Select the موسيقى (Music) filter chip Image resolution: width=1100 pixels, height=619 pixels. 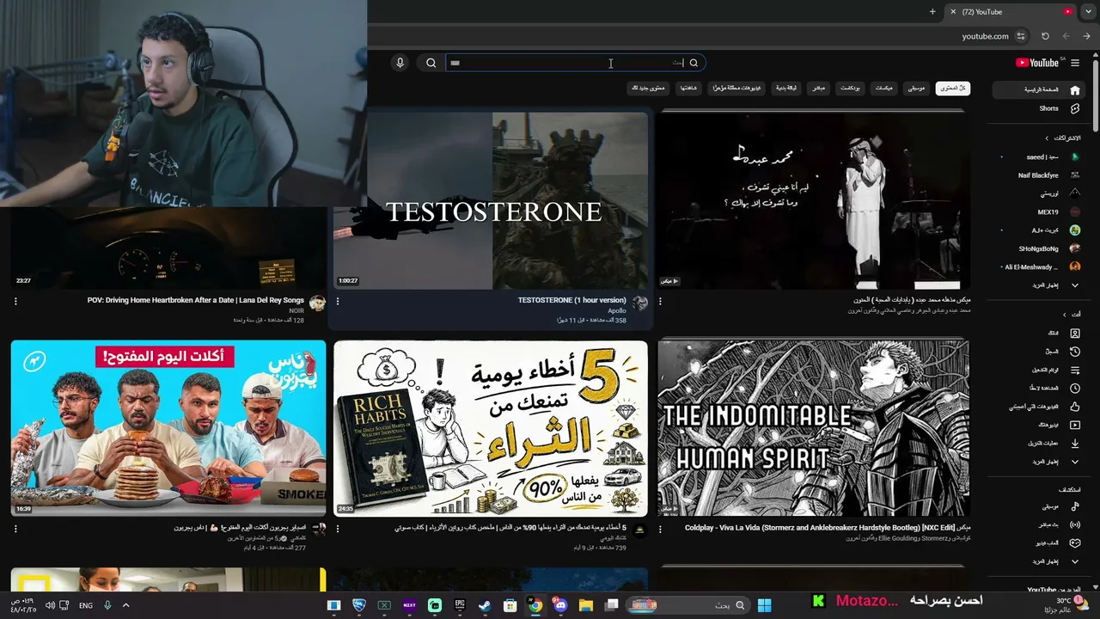(917, 88)
